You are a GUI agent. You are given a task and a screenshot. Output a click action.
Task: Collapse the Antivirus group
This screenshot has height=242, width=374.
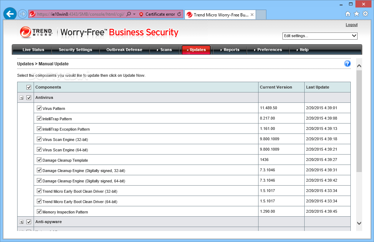[21, 98]
